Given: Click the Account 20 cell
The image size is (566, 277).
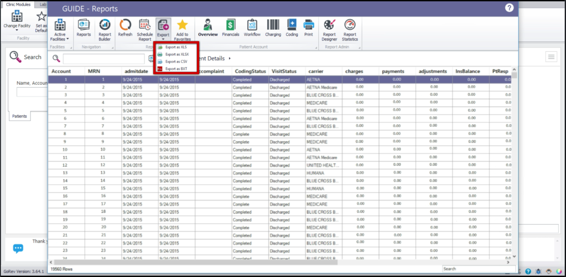Looking at the screenshot, I should [x=66, y=227].
